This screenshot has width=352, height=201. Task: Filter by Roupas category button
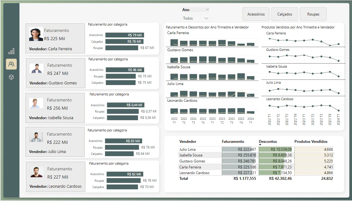click(x=313, y=14)
